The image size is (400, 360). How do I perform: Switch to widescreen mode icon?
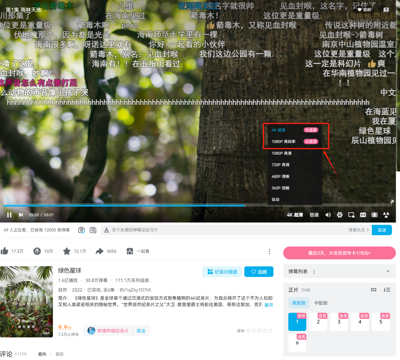point(363,215)
